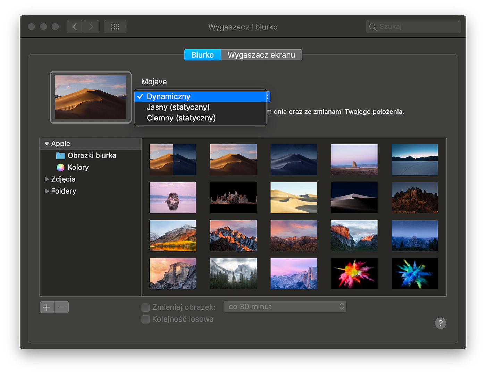Switch to the Wygaszacz ekranu tab

point(261,55)
